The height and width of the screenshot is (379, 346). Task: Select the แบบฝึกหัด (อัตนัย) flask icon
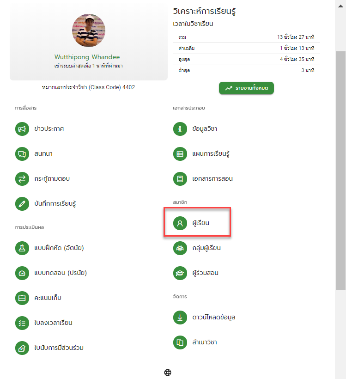(x=22, y=248)
